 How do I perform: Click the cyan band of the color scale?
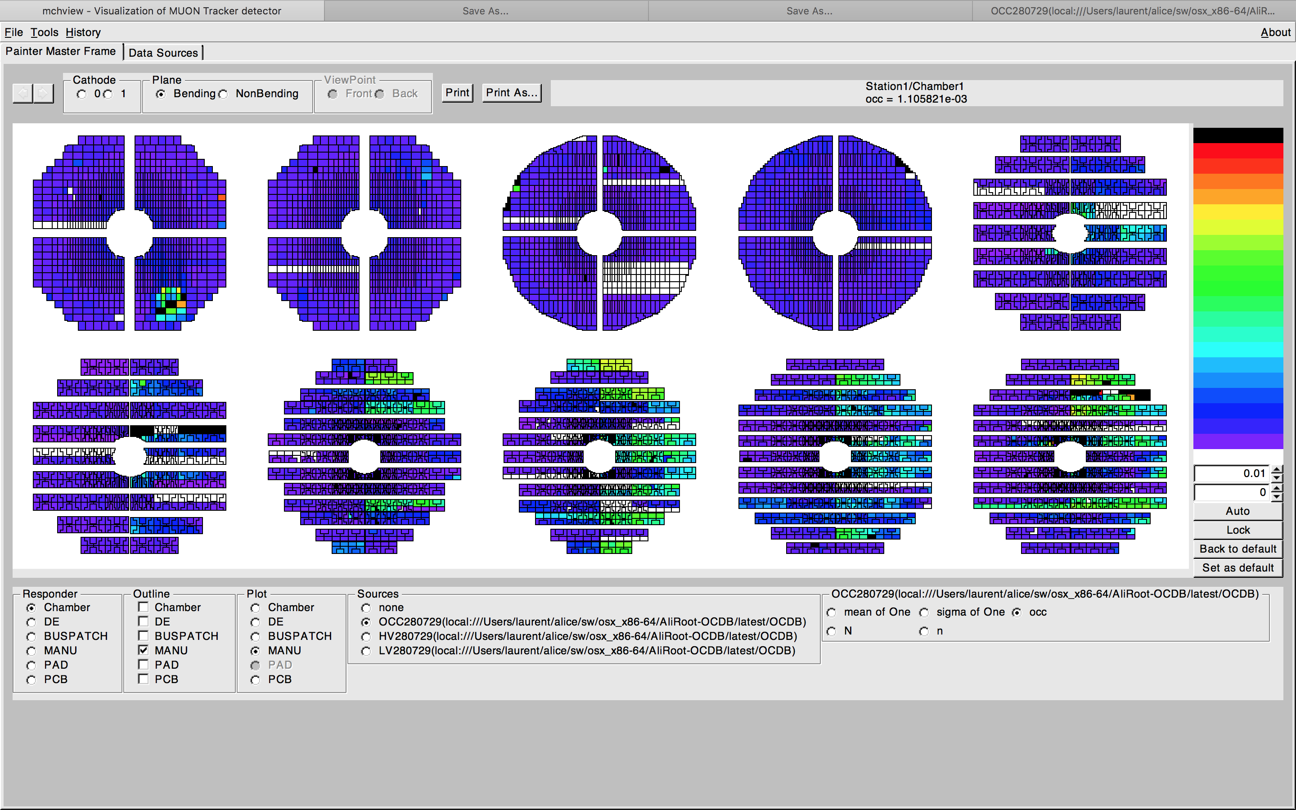tap(1237, 349)
